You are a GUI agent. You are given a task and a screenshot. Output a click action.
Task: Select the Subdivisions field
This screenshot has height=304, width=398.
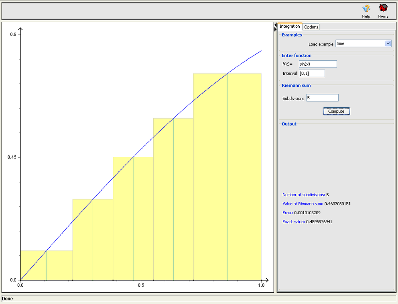pyautogui.click(x=322, y=97)
